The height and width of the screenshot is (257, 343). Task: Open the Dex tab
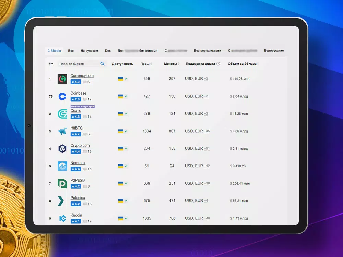click(x=108, y=51)
